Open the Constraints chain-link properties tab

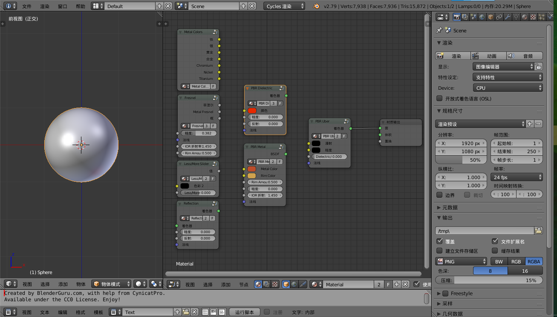pos(499,17)
